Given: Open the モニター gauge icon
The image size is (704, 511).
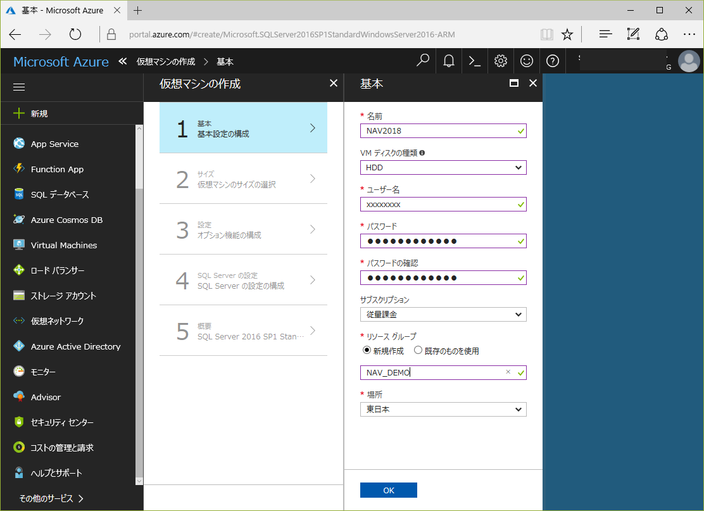Looking at the screenshot, I should (19, 371).
